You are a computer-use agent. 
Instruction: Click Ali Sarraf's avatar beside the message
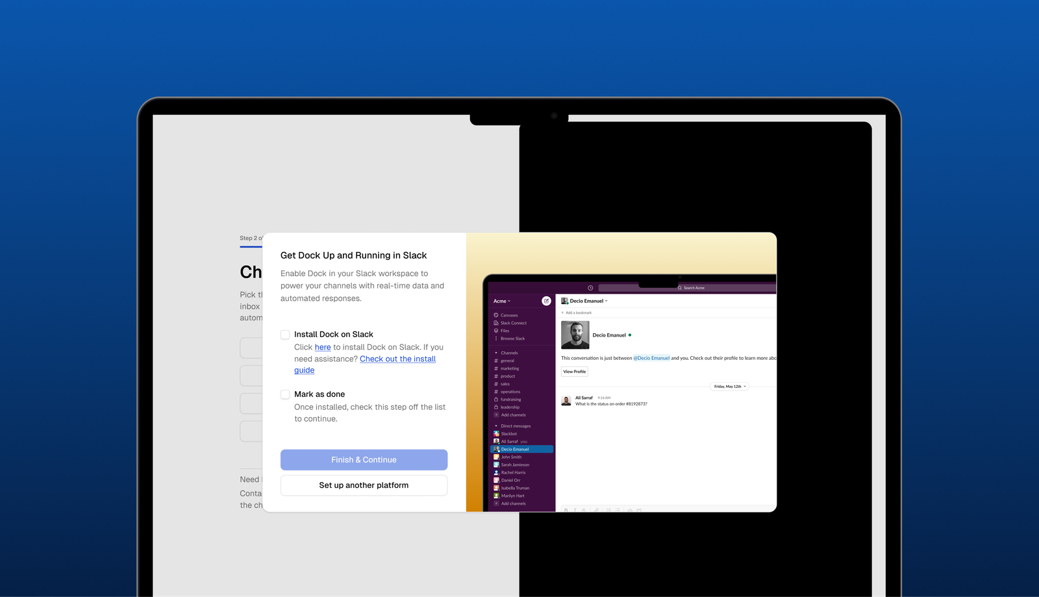tap(566, 401)
